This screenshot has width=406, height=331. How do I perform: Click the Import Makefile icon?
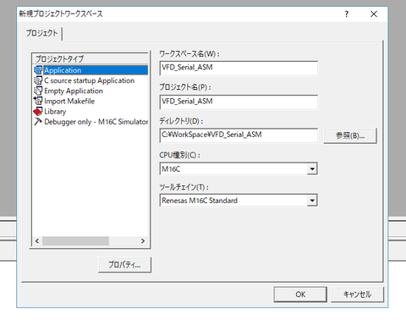tap(38, 101)
